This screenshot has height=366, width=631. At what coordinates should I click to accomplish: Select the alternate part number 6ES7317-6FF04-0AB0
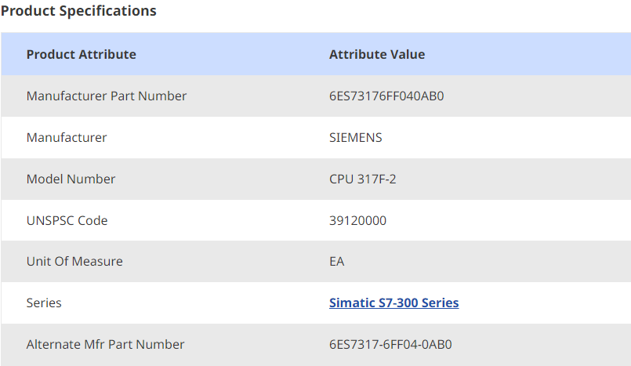pos(390,344)
